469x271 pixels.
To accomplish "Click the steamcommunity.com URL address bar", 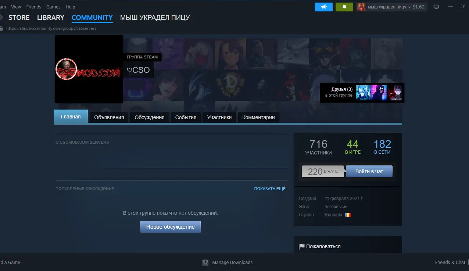I will 51,28.
